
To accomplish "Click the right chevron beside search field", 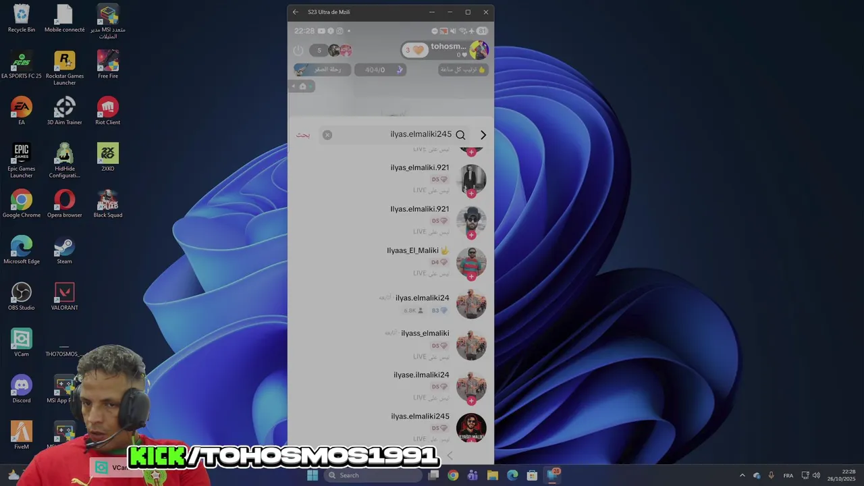I will [x=483, y=135].
